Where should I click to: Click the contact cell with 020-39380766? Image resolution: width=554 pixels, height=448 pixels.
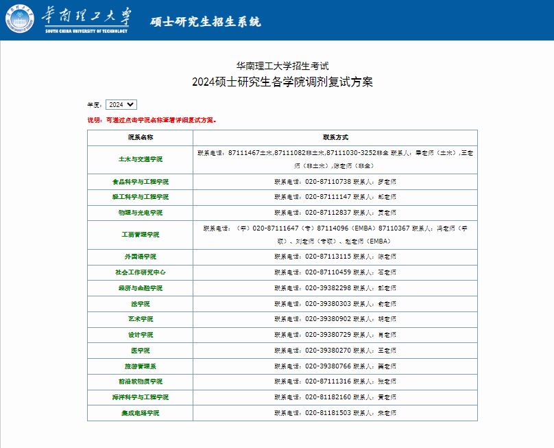[335, 366]
